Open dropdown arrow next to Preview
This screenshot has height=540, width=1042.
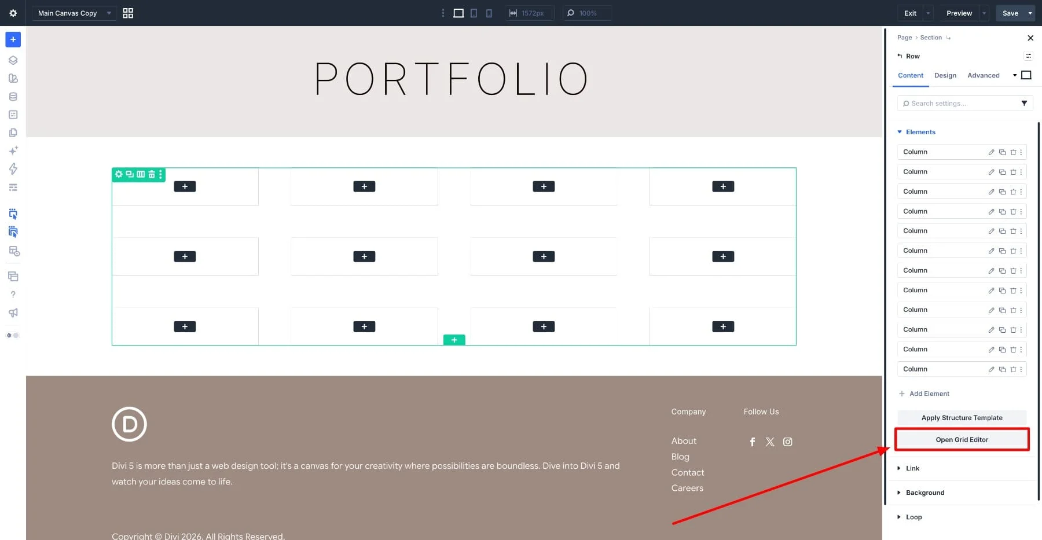pos(984,13)
